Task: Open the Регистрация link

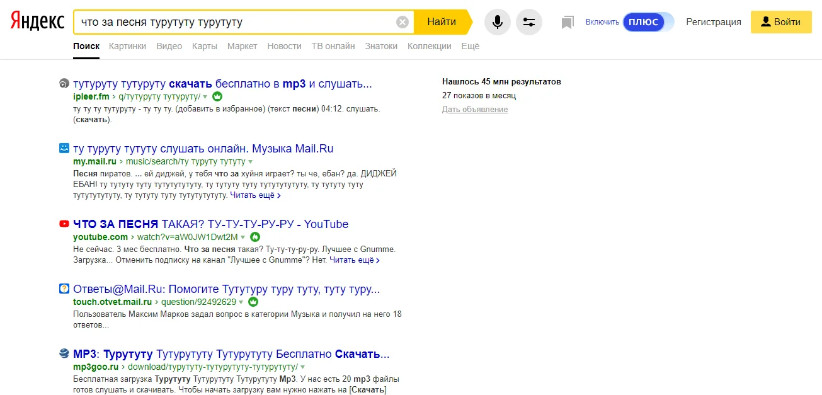Action: [x=714, y=22]
